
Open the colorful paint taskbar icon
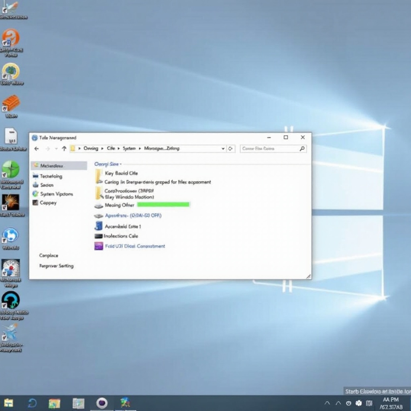(x=125, y=403)
